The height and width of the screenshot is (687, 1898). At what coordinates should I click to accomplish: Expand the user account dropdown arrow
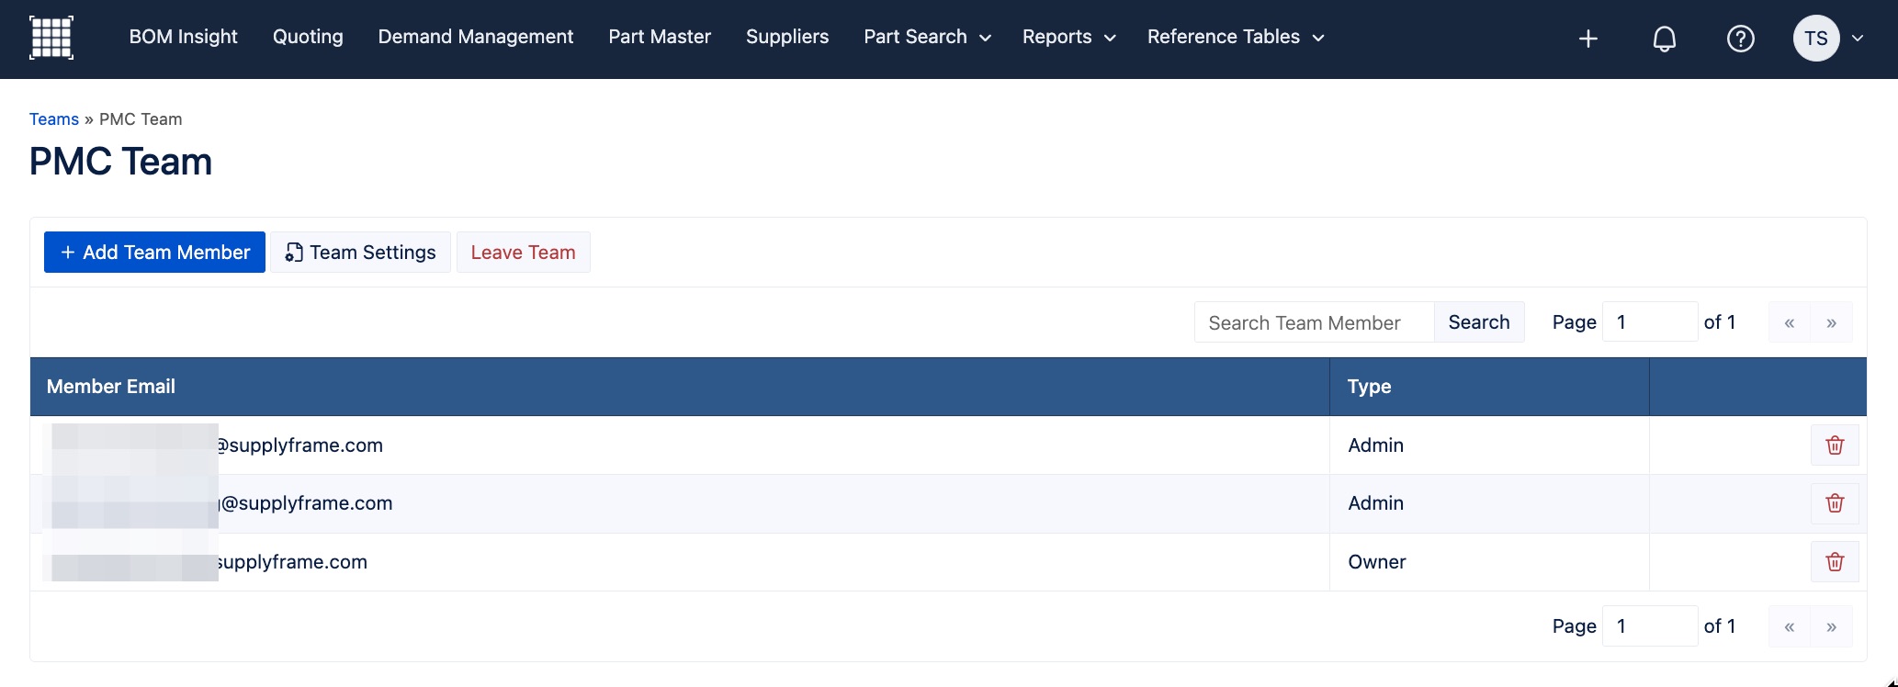[x=1858, y=39]
